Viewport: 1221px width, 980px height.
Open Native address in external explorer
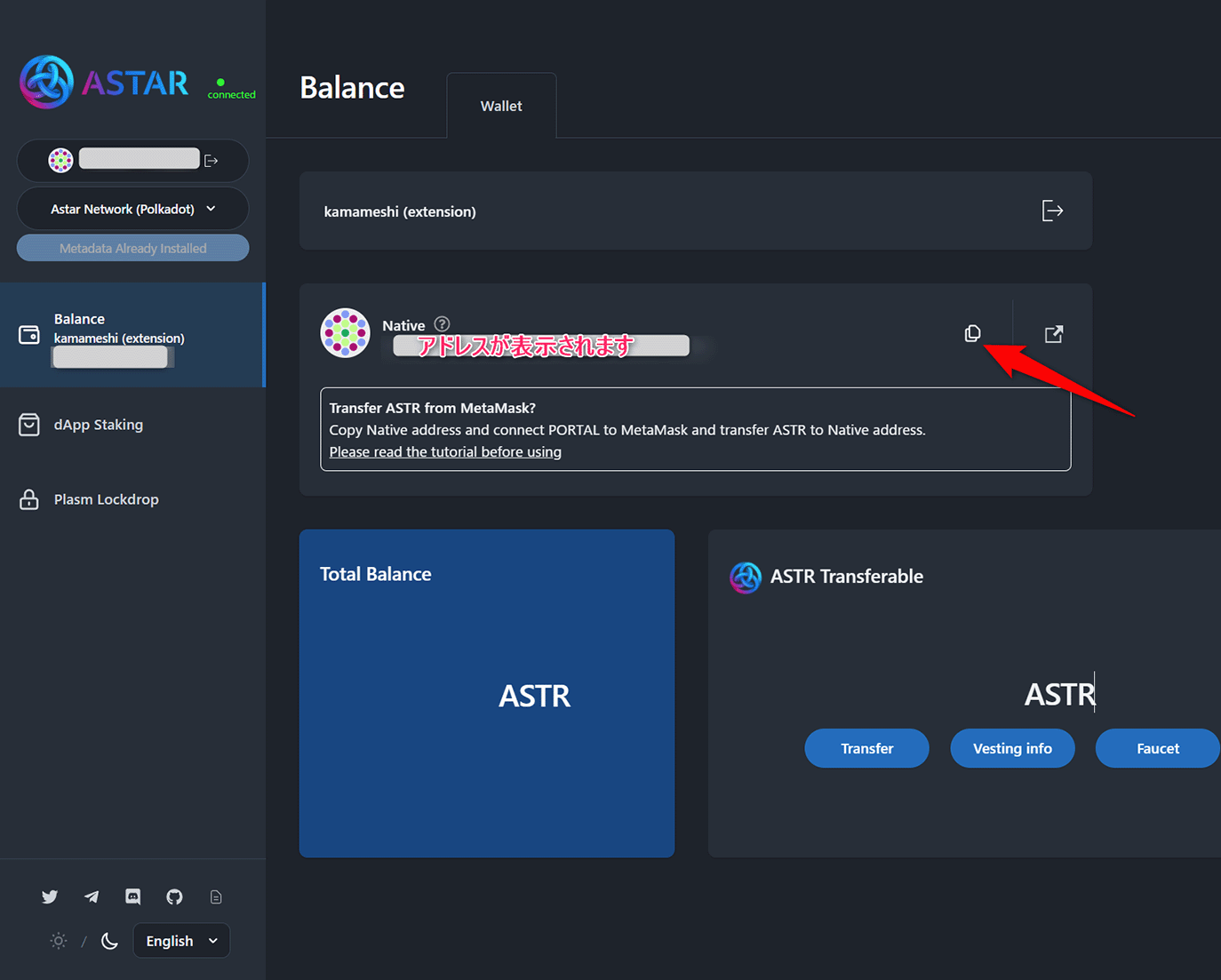tap(1054, 334)
